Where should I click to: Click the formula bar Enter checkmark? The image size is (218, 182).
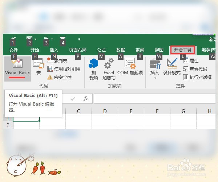[x=73, y=99]
